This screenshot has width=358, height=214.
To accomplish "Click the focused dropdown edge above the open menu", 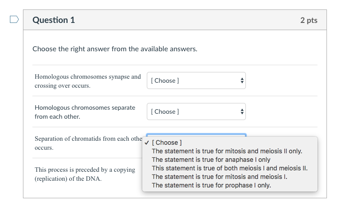I will (x=196, y=135).
